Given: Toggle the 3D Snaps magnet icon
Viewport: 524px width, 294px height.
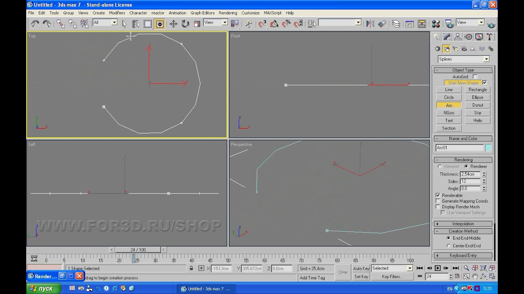Looking at the screenshot, I should [x=262, y=24].
